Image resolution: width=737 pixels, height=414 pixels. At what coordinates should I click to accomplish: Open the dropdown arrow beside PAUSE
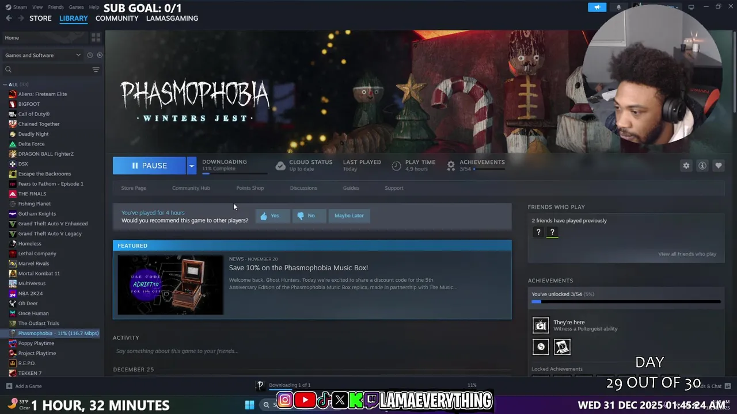coord(191,166)
